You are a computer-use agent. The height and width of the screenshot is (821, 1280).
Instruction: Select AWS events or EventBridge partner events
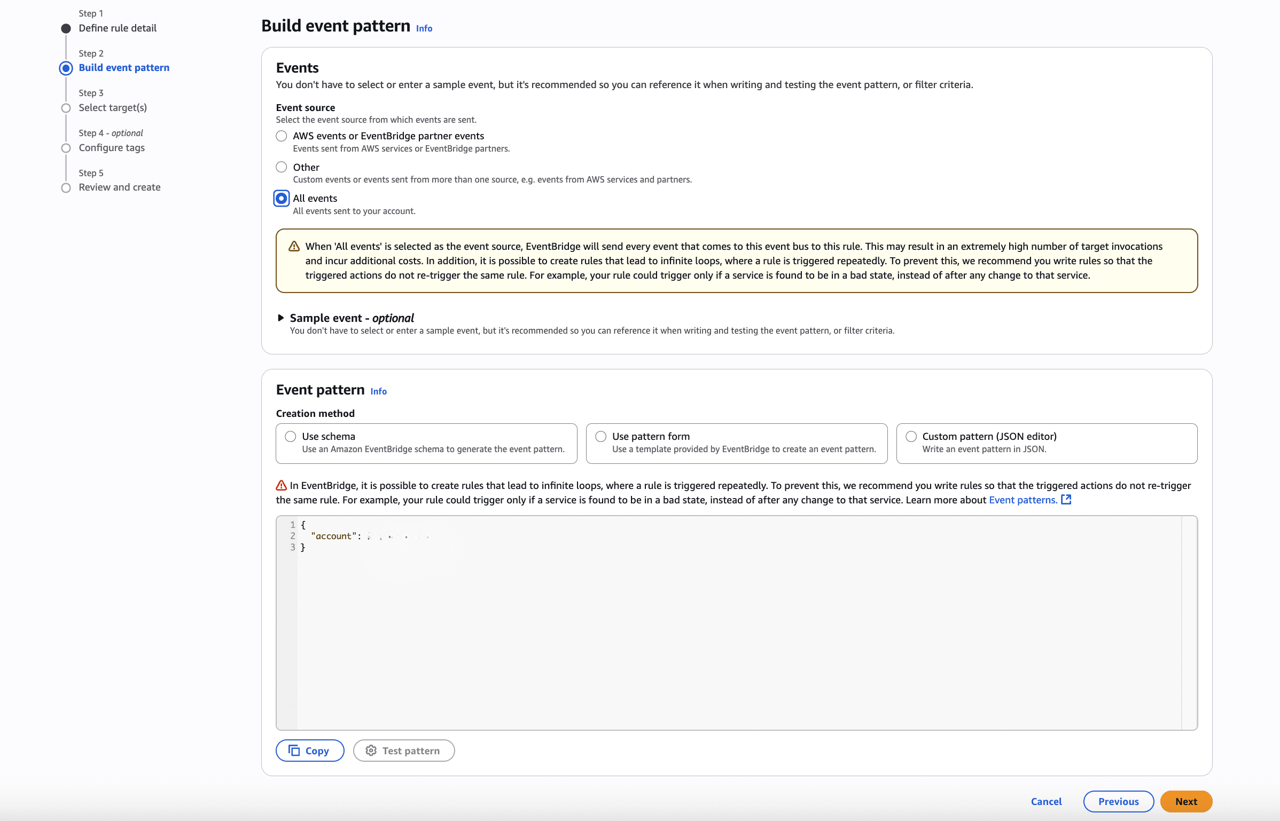click(282, 136)
